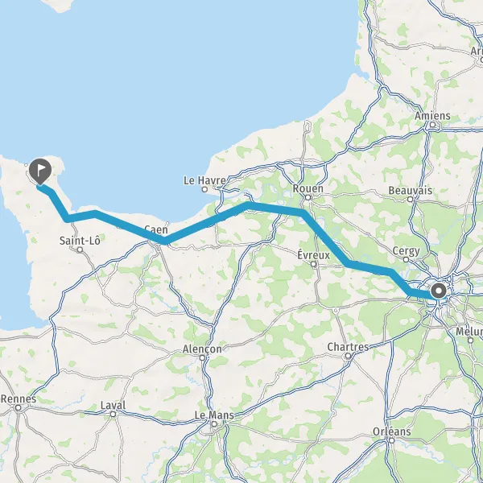Click the Cergy city label
The width and height of the screenshot is (483, 483).
point(406,251)
